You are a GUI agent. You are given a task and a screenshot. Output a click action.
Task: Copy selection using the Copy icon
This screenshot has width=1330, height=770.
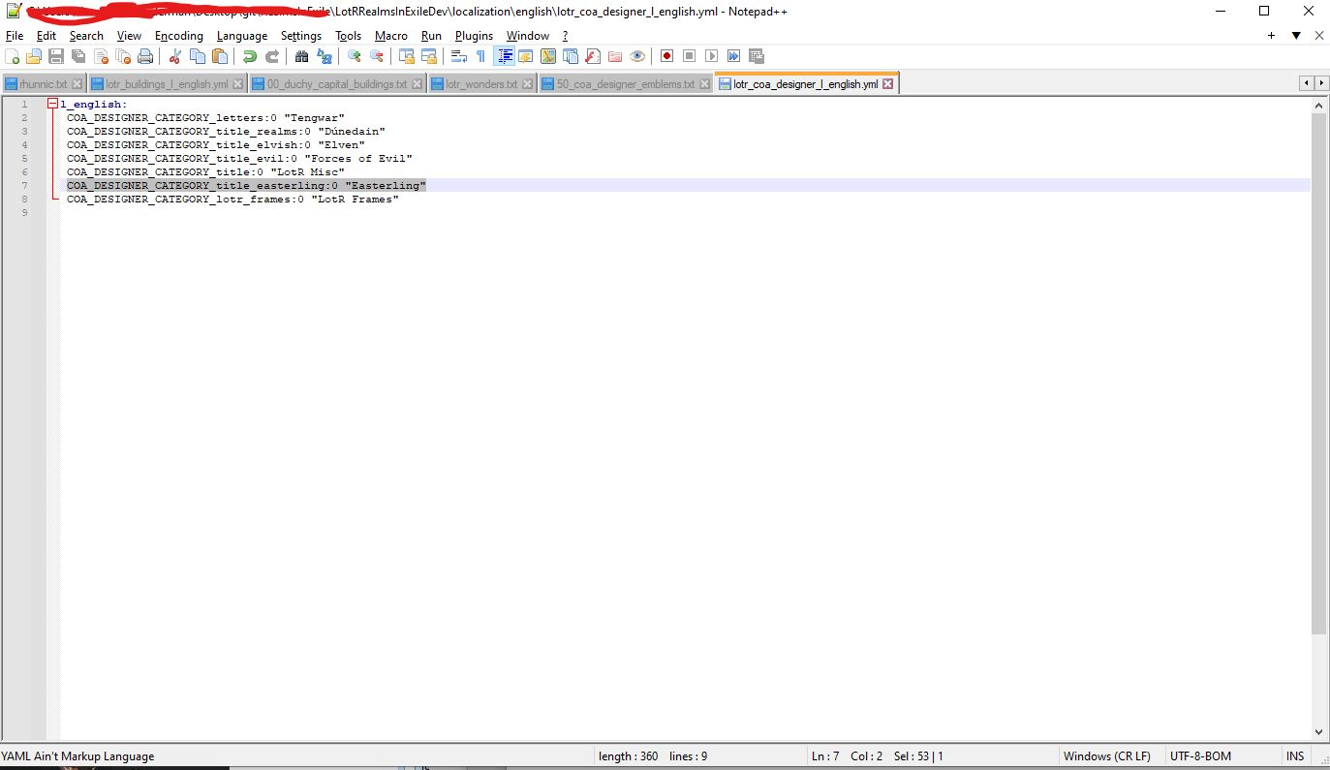(197, 56)
